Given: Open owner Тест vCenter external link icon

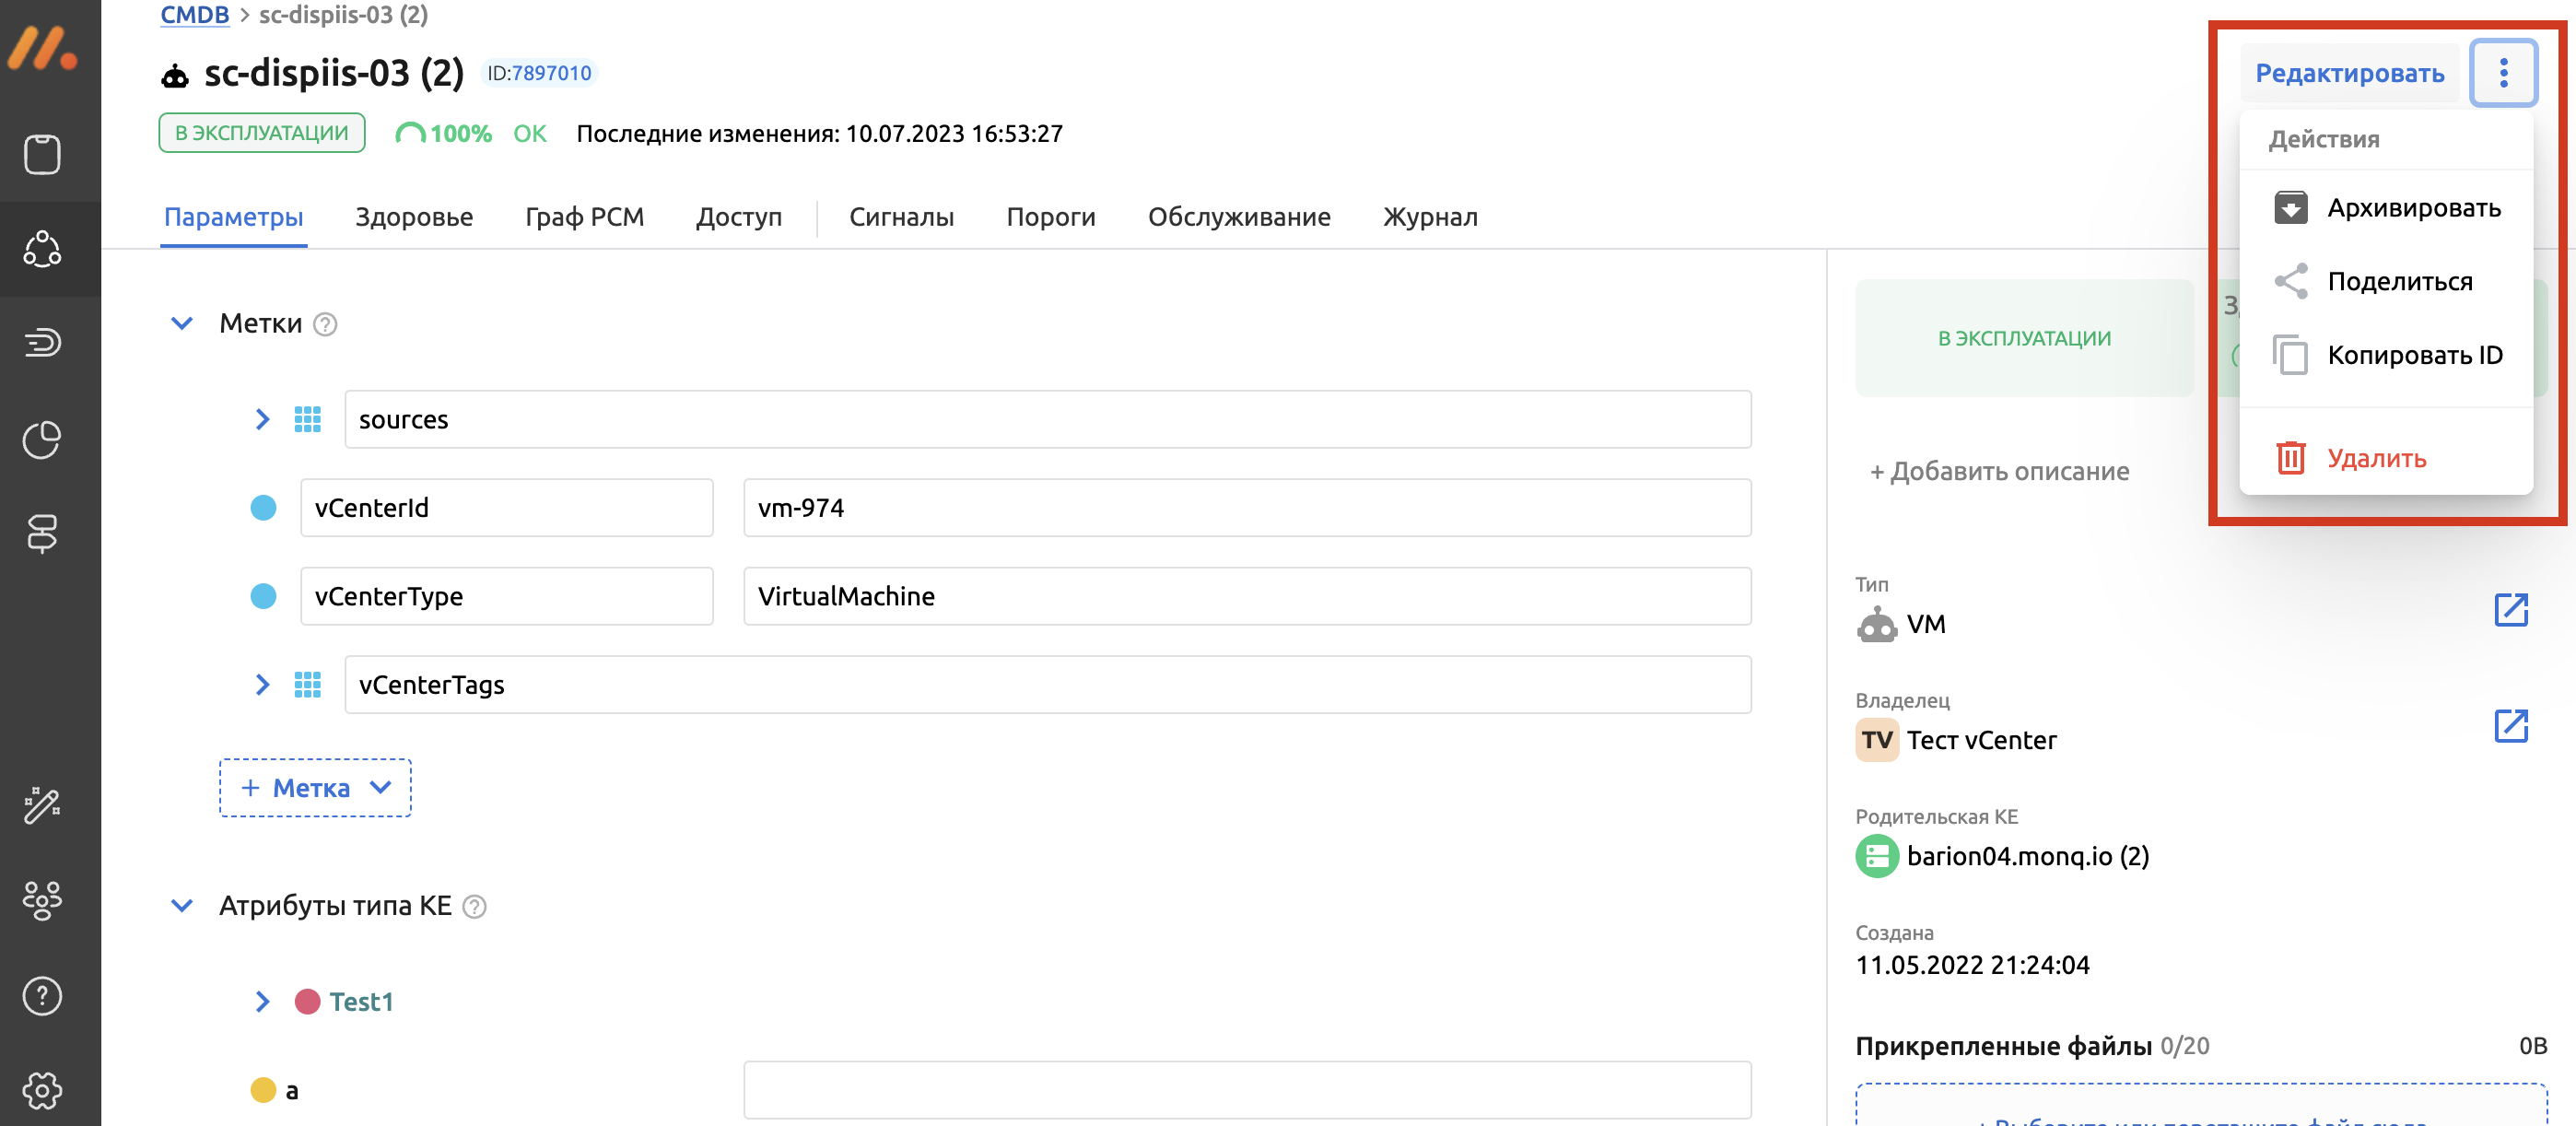Looking at the screenshot, I should pyautogui.click(x=2510, y=725).
